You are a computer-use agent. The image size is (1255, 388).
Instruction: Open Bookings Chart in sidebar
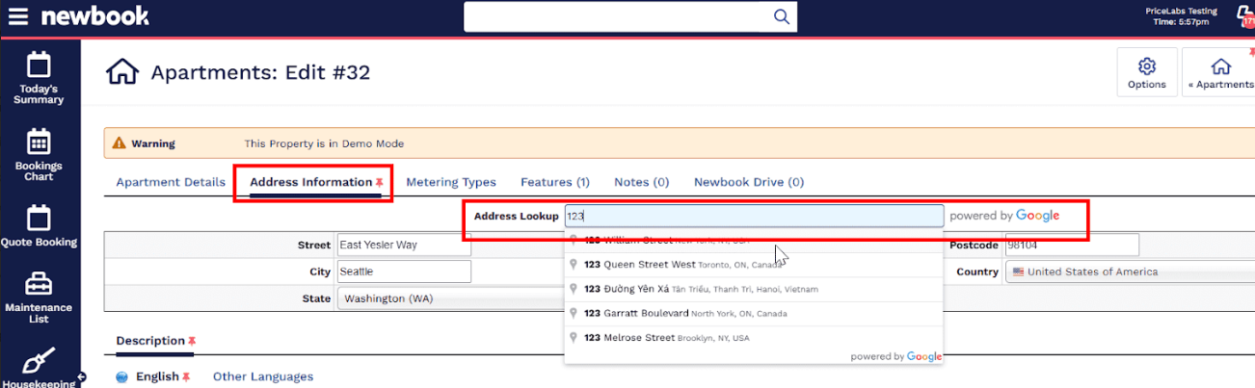click(x=39, y=155)
